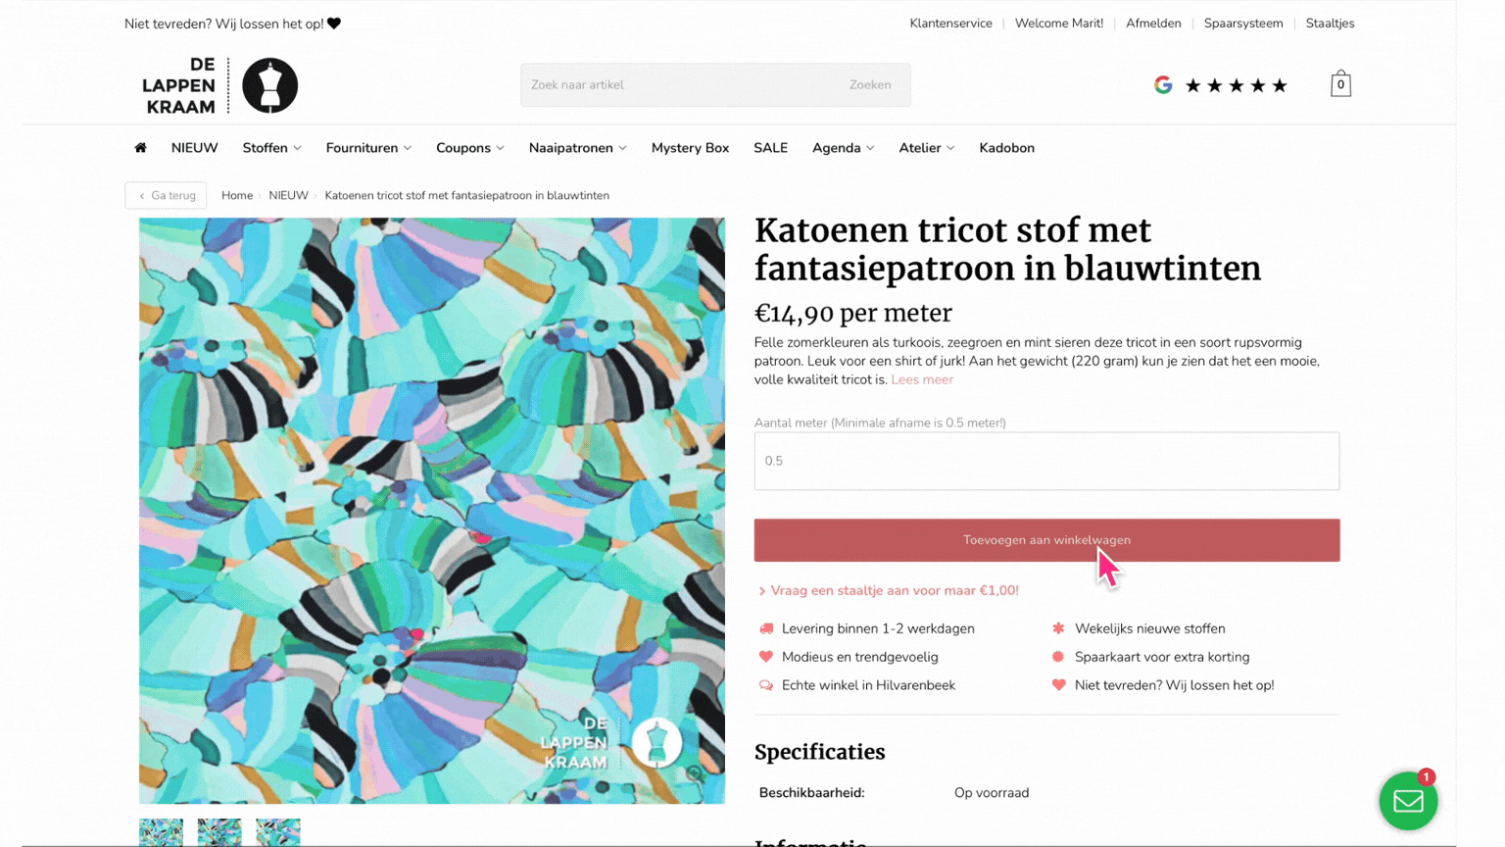Expand the Agenda menu
The image size is (1505, 847).
[x=843, y=148]
